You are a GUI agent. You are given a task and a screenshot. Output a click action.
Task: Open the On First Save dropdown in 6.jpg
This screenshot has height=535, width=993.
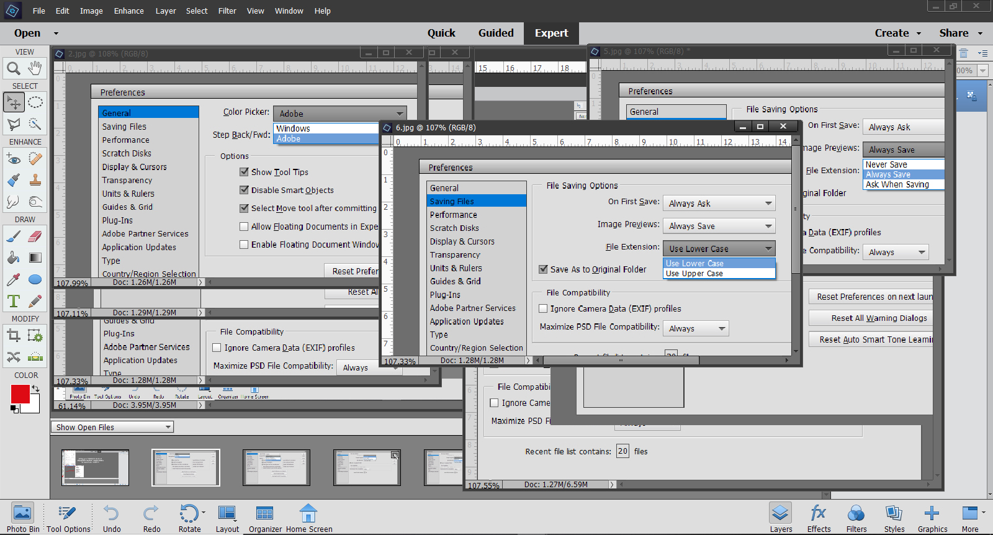719,204
